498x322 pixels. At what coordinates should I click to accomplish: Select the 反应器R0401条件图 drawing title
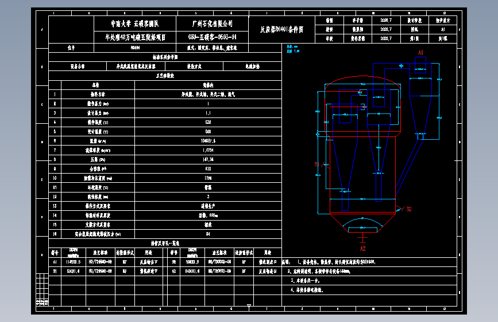pos(281,29)
